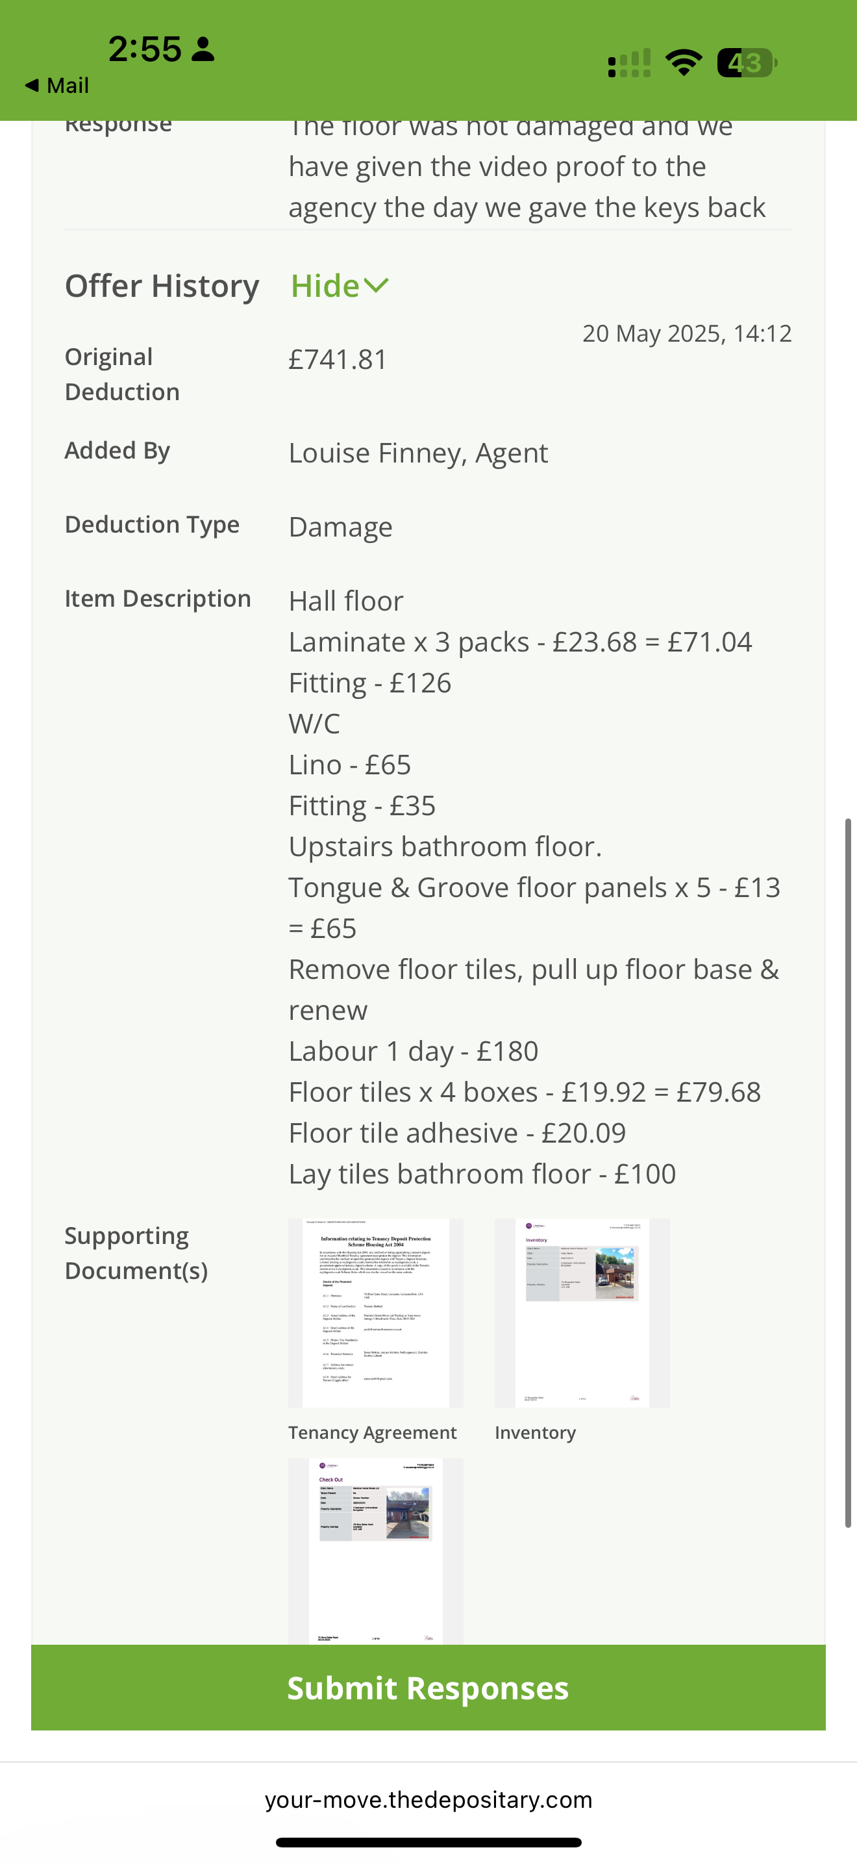This screenshot has width=857, height=1863.
Task: Tap the your-move.thedepositary.com address bar
Action: tap(429, 1799)
